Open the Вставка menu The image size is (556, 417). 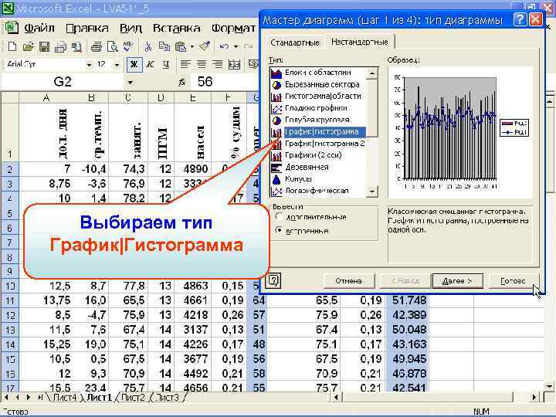tap(176, 29)
